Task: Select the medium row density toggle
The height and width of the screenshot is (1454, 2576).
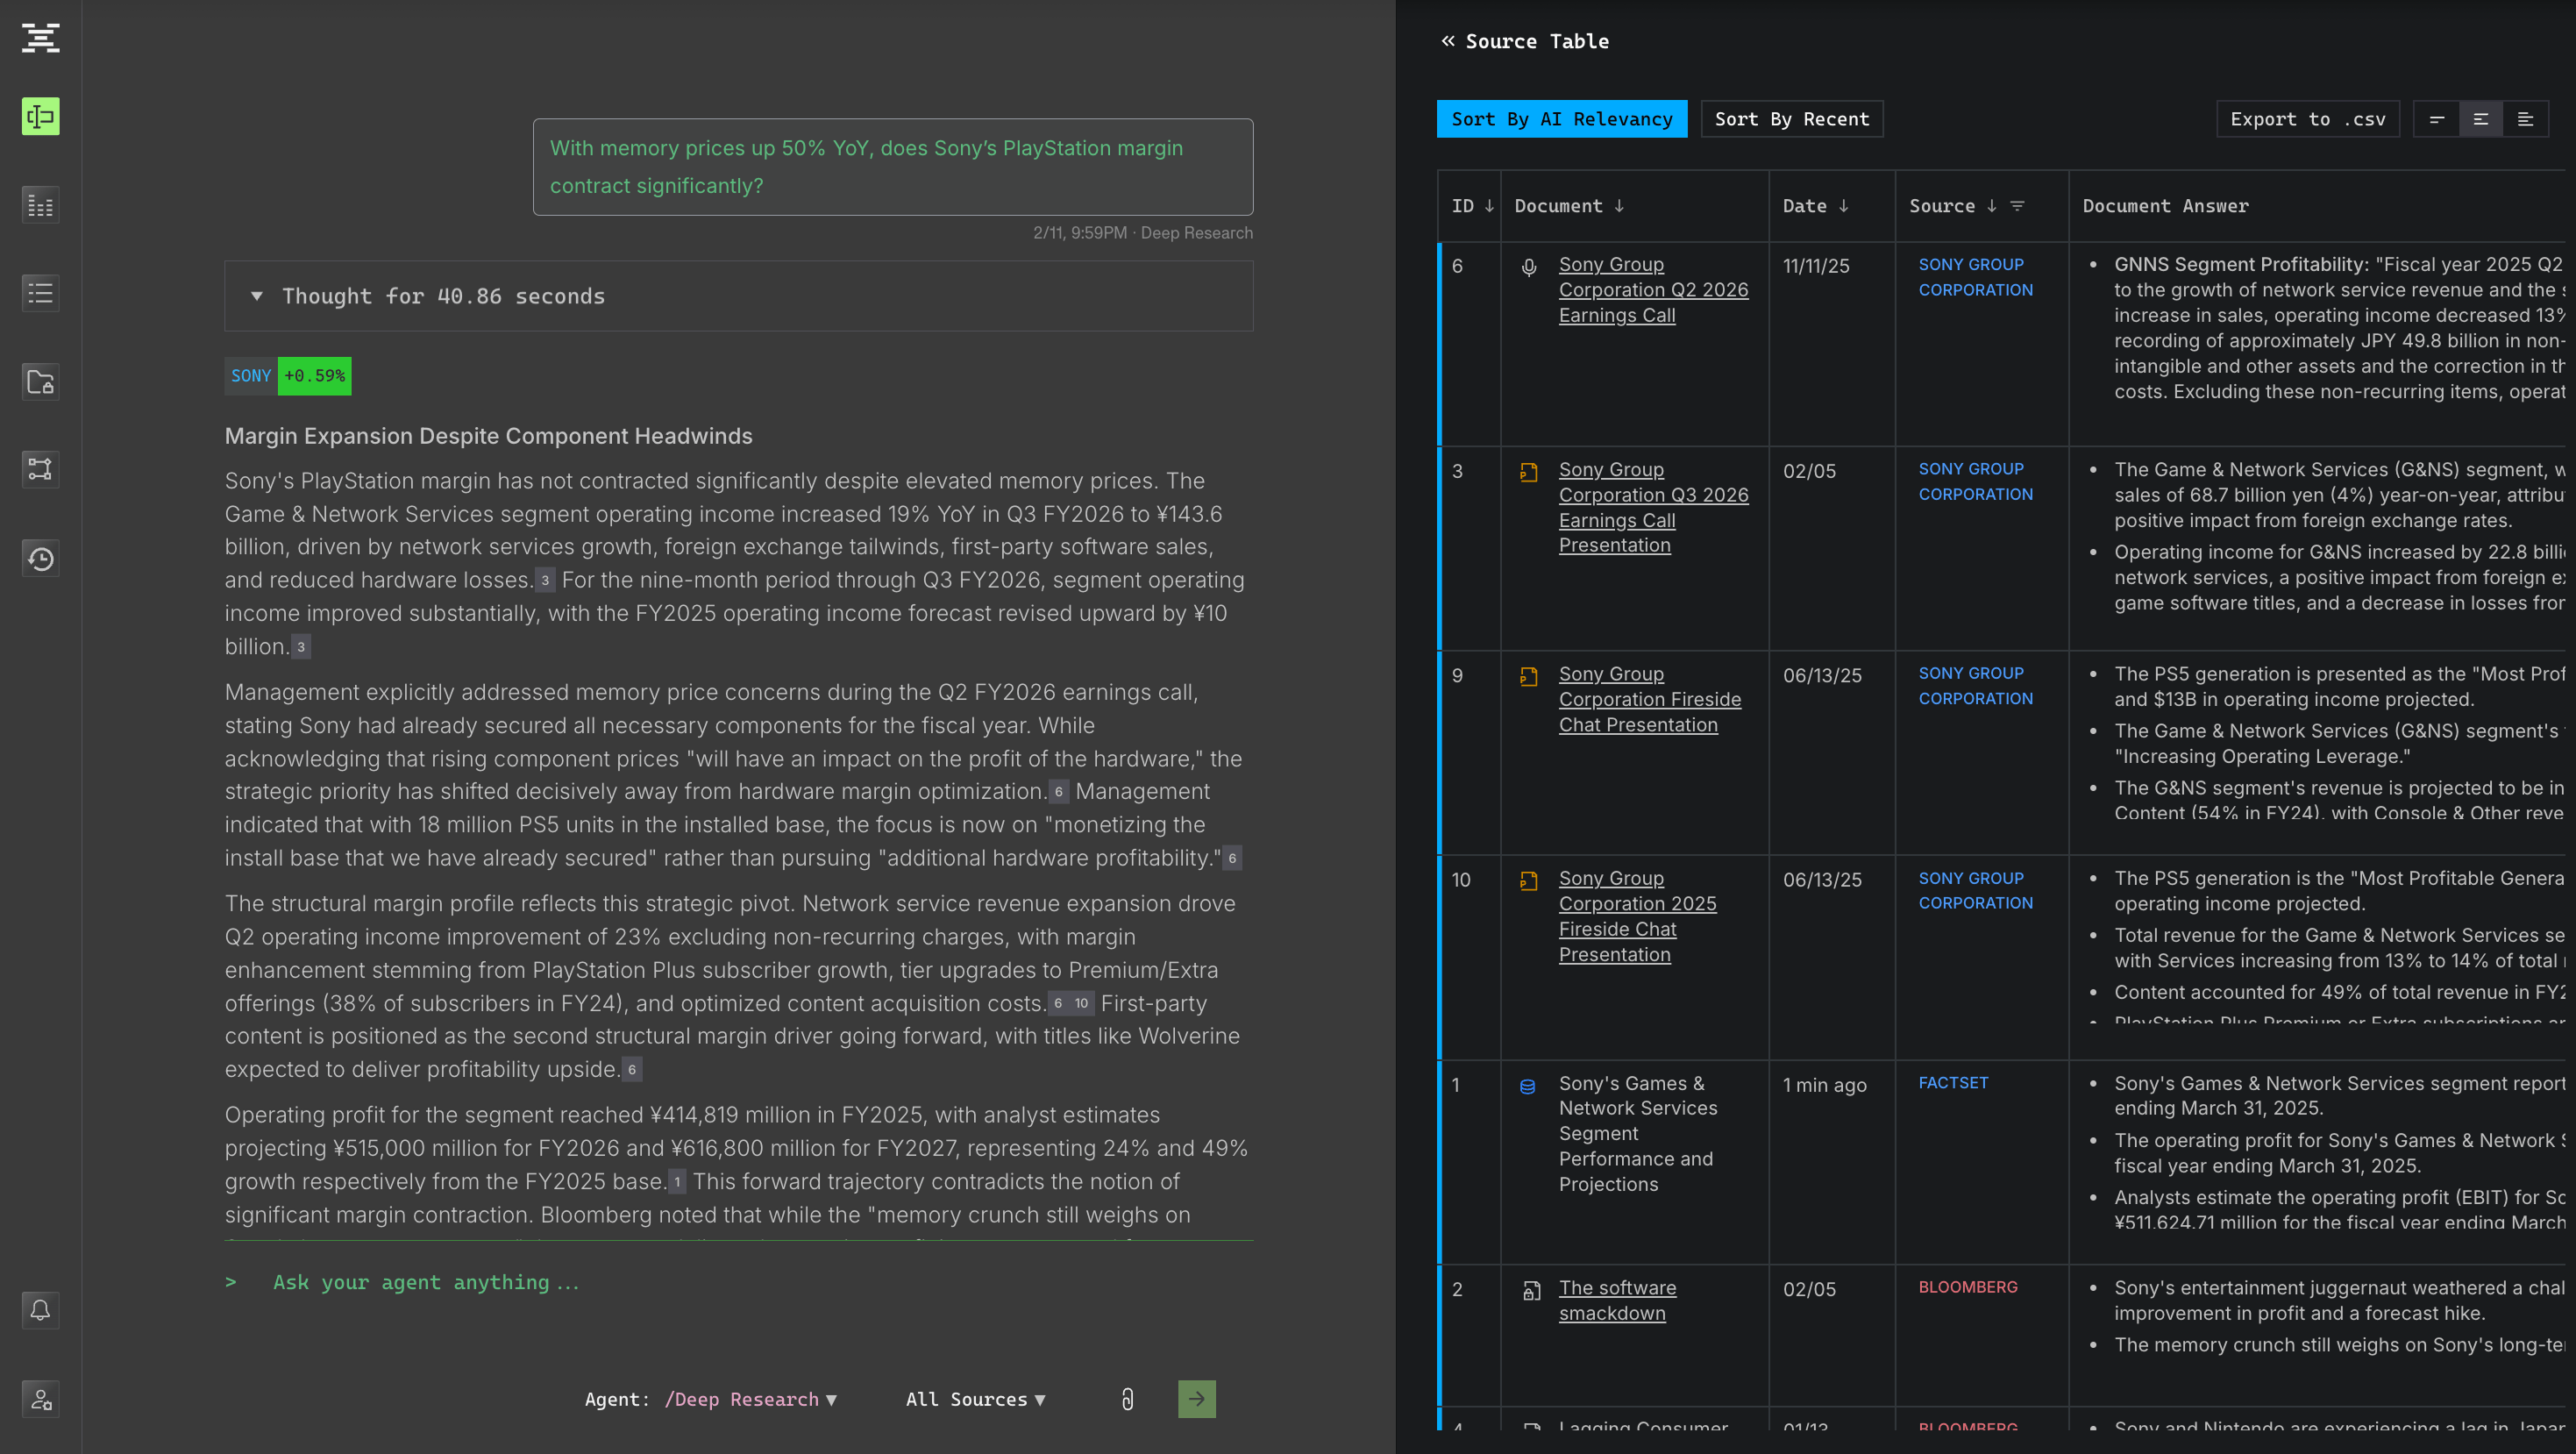Action: [x=2481, y=119]
